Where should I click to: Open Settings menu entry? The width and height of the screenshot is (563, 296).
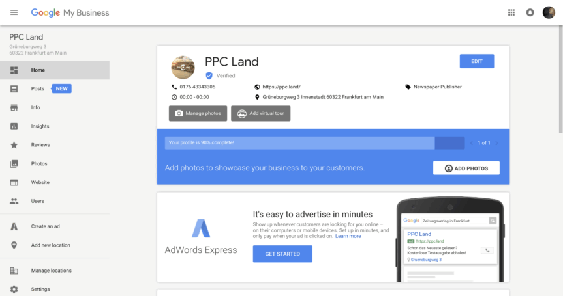pyautogui.click(x=55, y=289)
